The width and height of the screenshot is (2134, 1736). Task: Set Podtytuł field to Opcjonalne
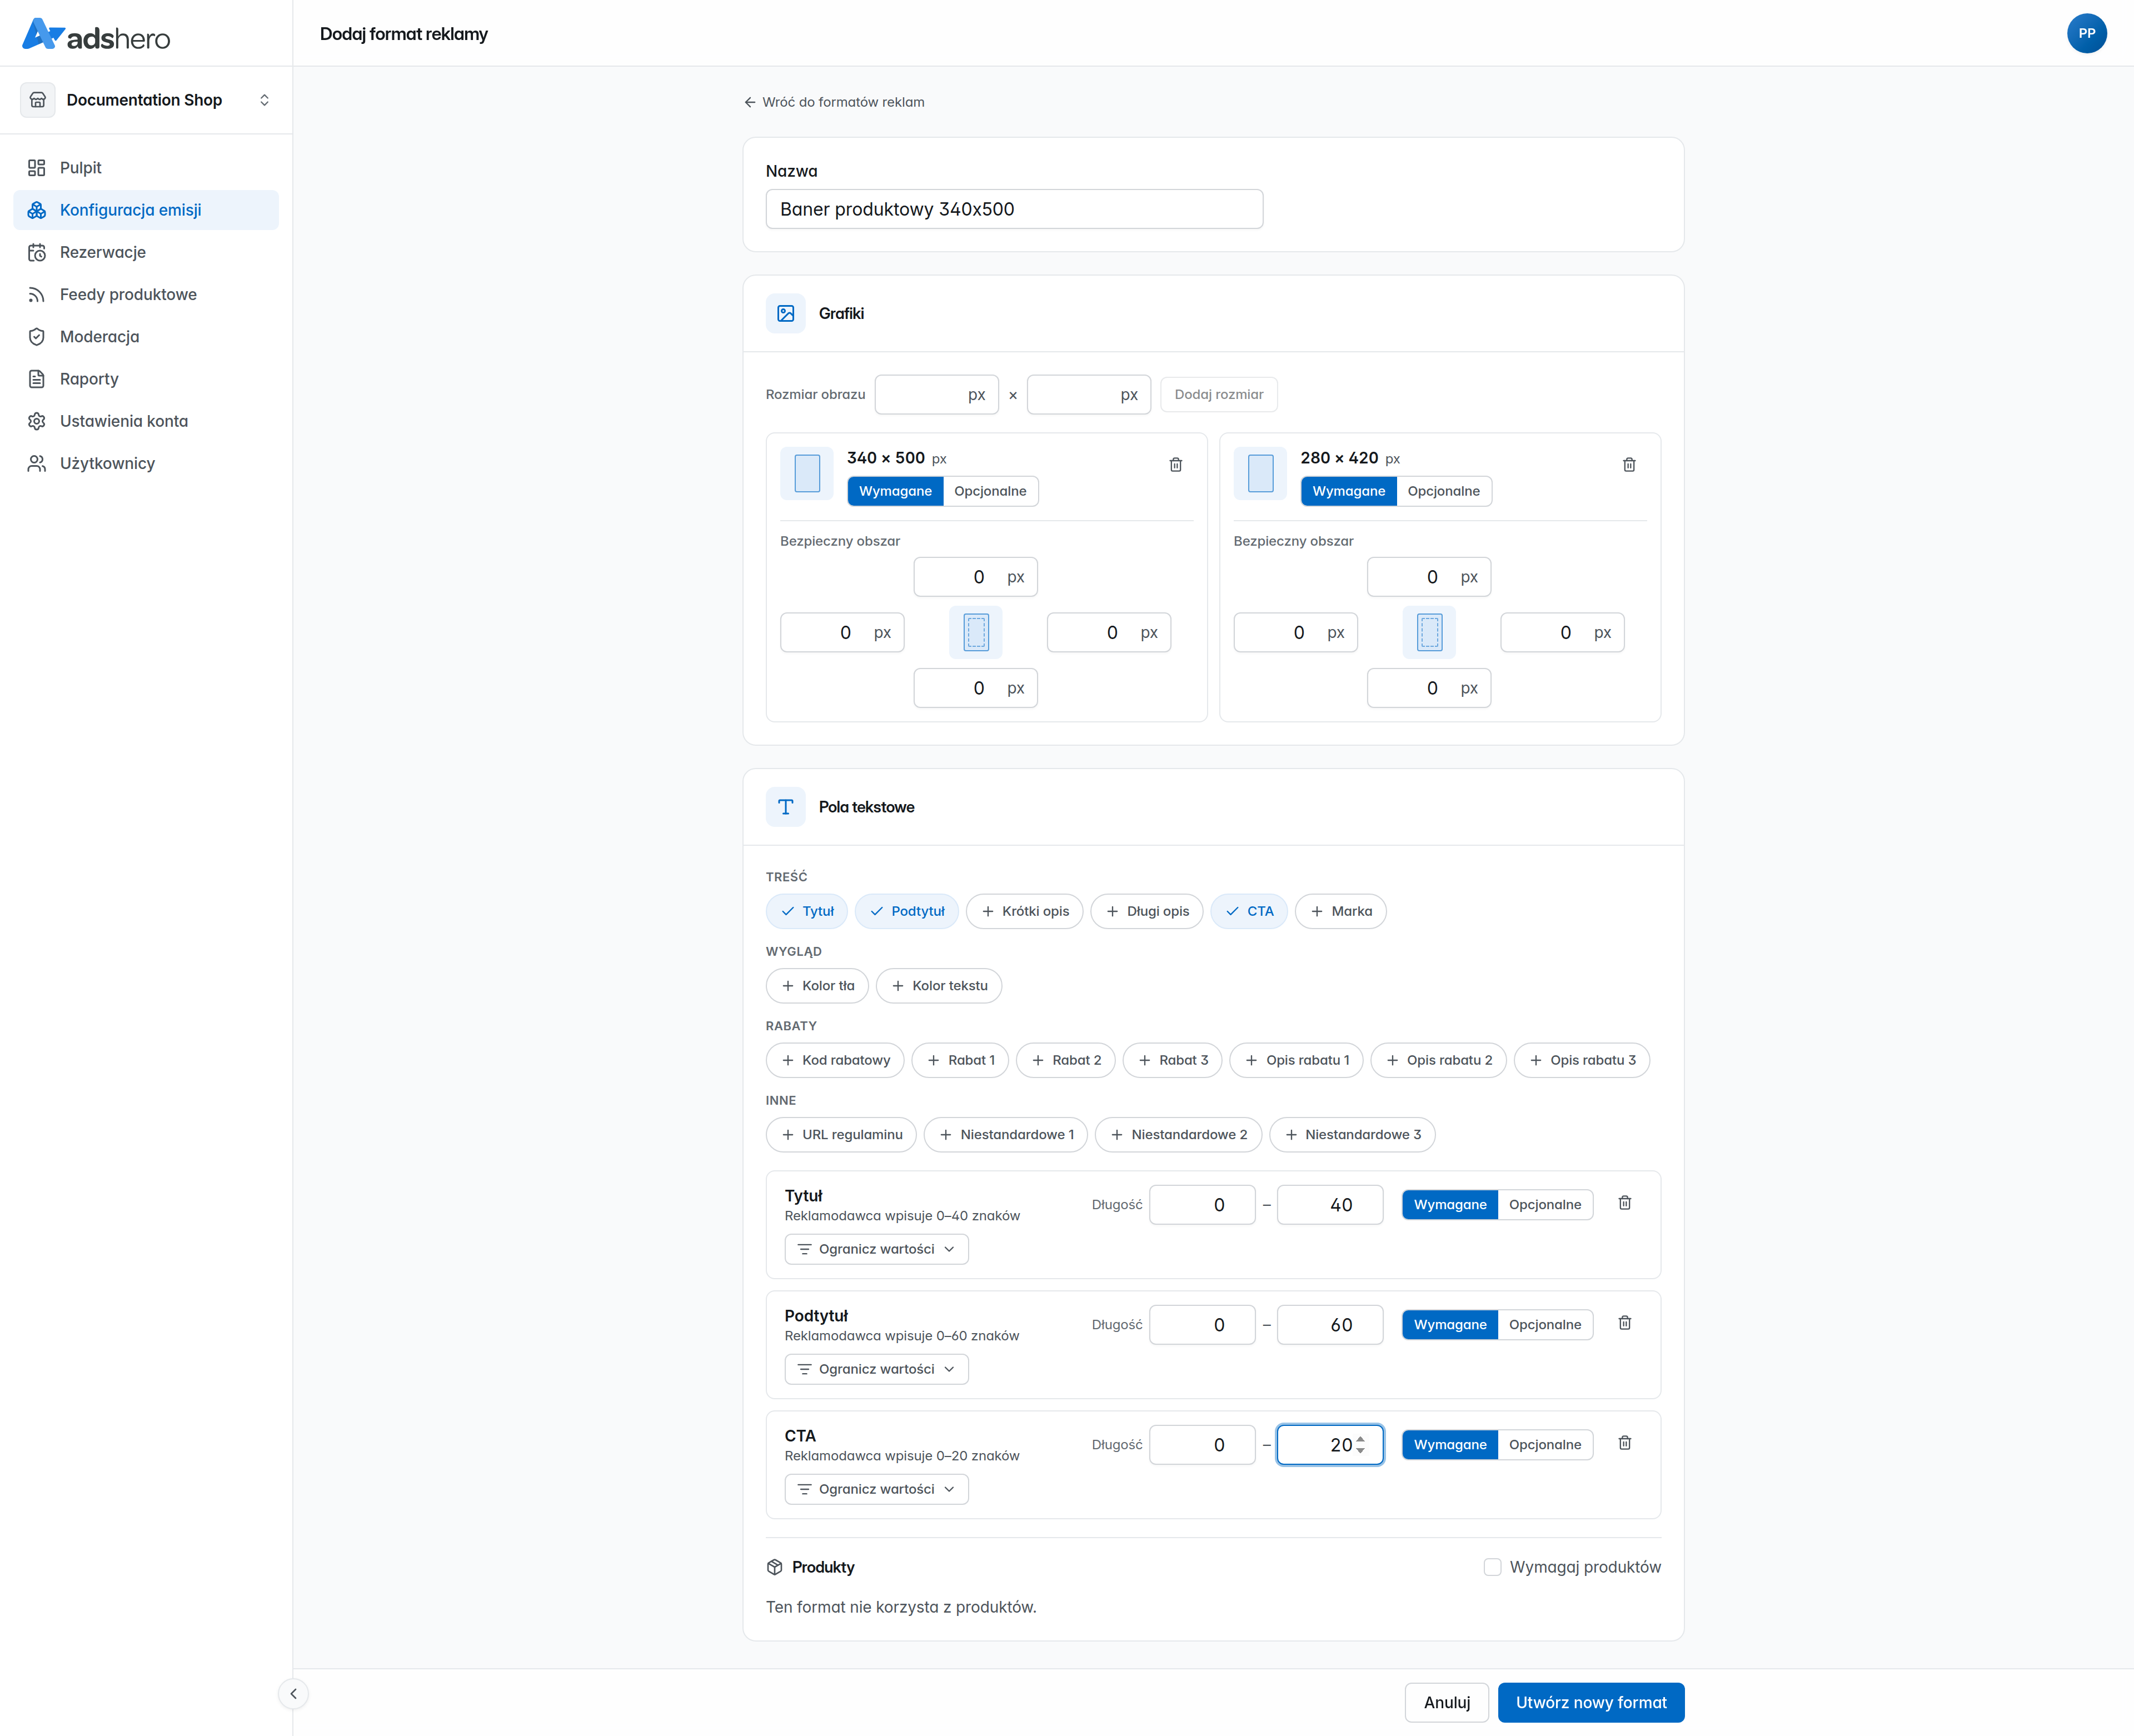(1545, 1325)
